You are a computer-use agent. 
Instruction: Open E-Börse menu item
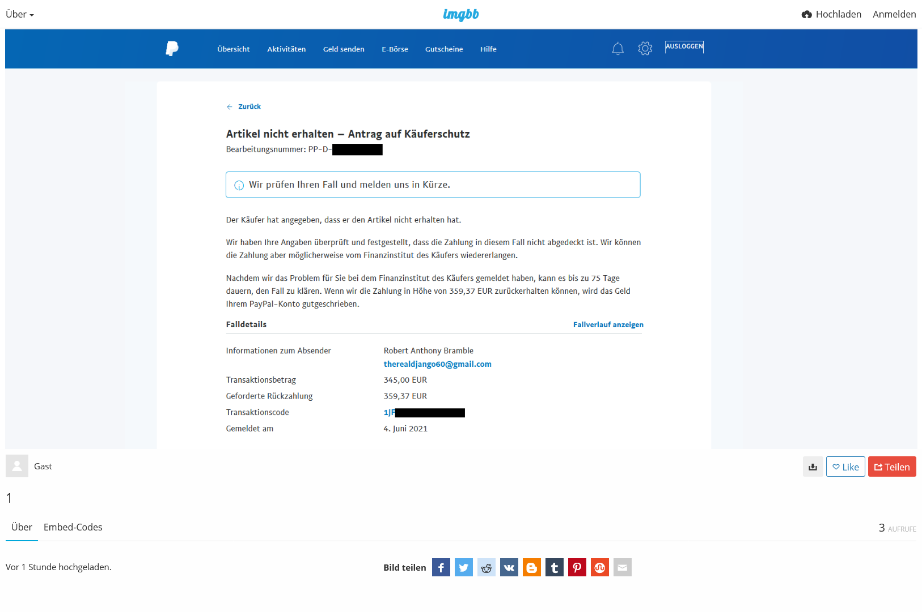tap(395, 49)
